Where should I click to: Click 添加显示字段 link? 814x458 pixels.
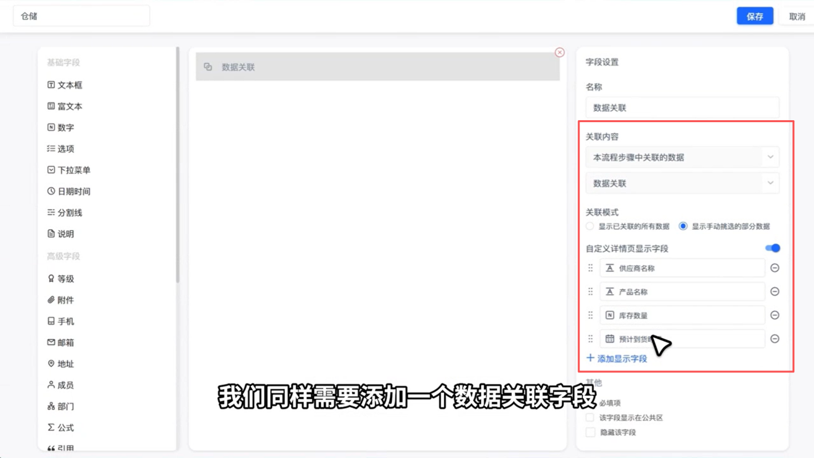[617, 358]
